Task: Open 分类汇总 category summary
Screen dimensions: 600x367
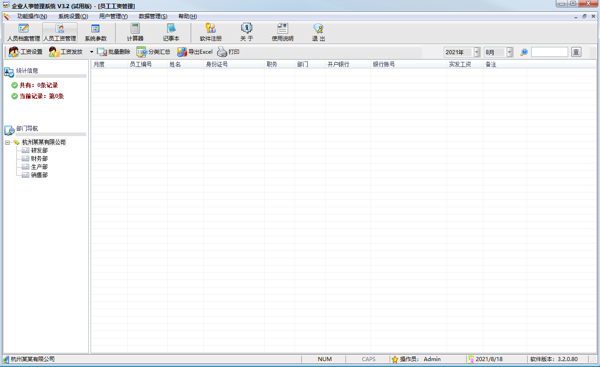Action: 154,52
